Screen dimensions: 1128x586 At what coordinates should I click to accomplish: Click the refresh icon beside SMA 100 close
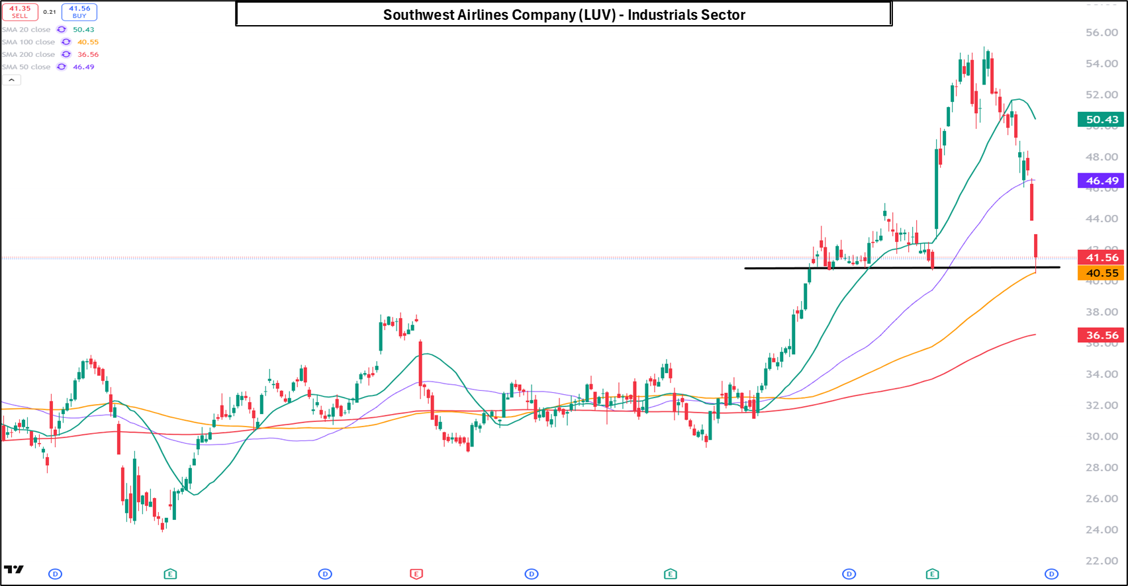[66, 42]
